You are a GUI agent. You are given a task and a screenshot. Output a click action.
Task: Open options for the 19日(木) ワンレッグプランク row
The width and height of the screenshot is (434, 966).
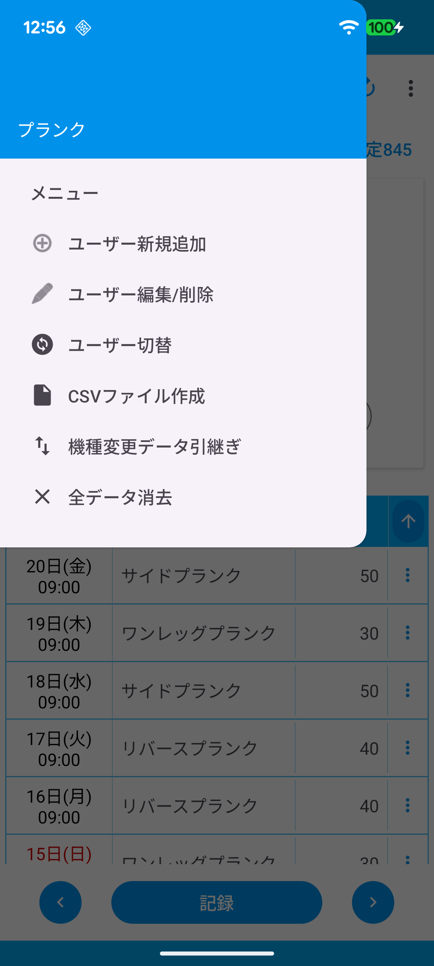(x=407, y=633)
